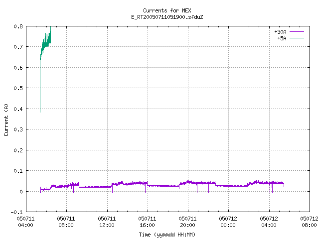Click the chart title 'Currents for MEX'
The image size is (319, 239).
(167, 10)
